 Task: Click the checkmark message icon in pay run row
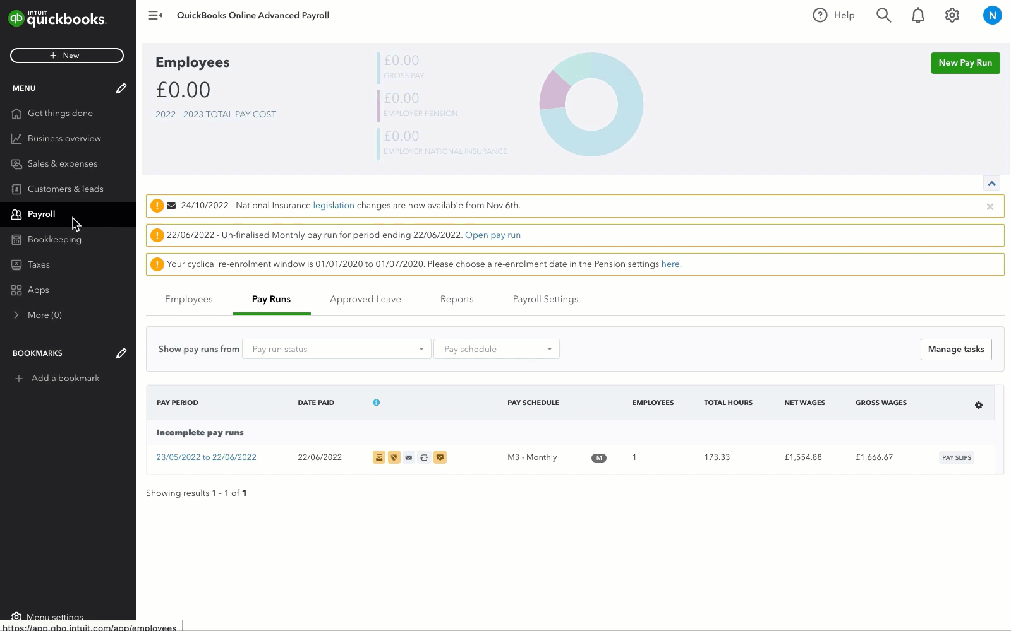440,457
